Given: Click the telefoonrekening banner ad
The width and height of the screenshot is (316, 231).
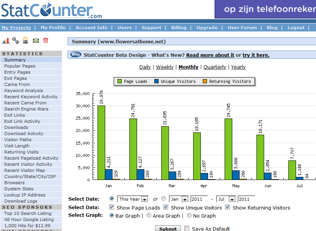Looking at the screenshot, I should [265, 9].
